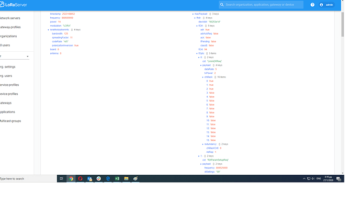
Task: Open Excel from the taskbar
Action: click(117, 178)
